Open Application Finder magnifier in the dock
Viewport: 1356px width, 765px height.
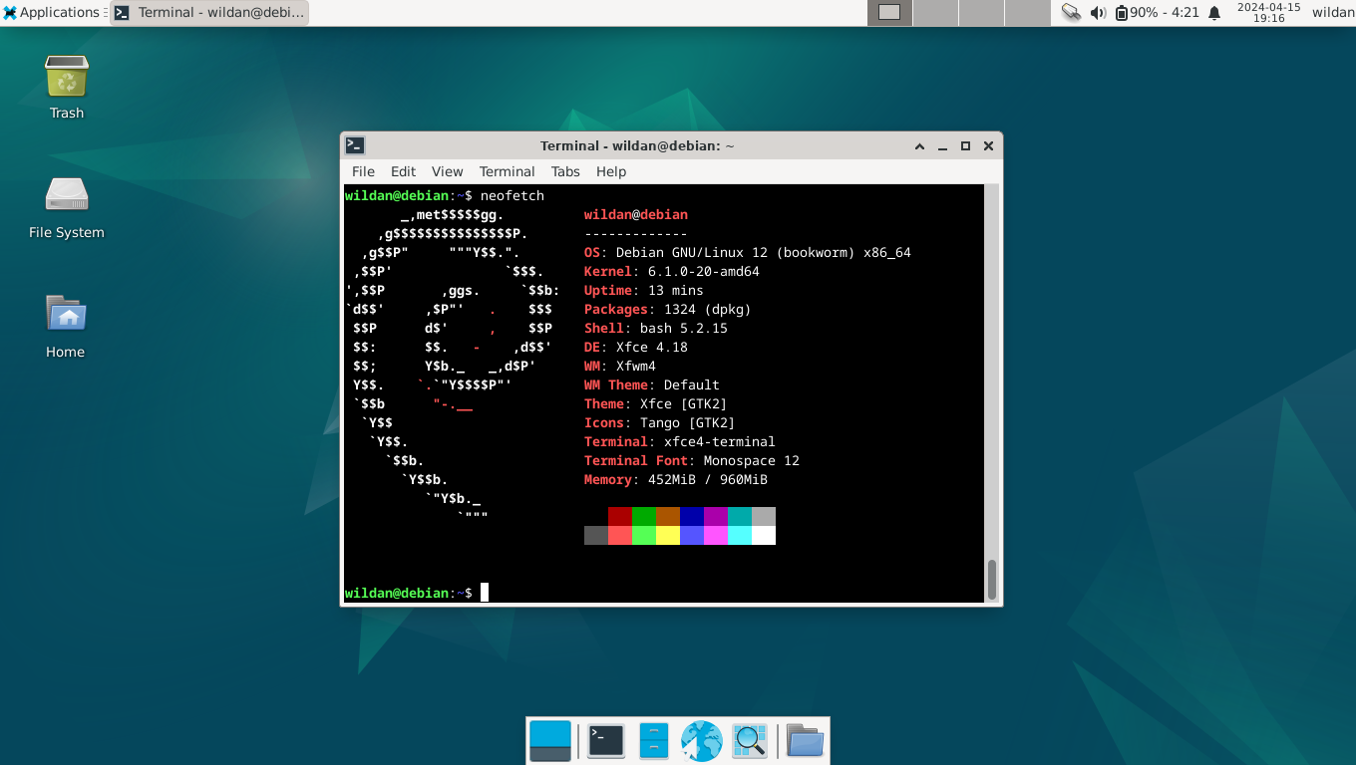749,741
